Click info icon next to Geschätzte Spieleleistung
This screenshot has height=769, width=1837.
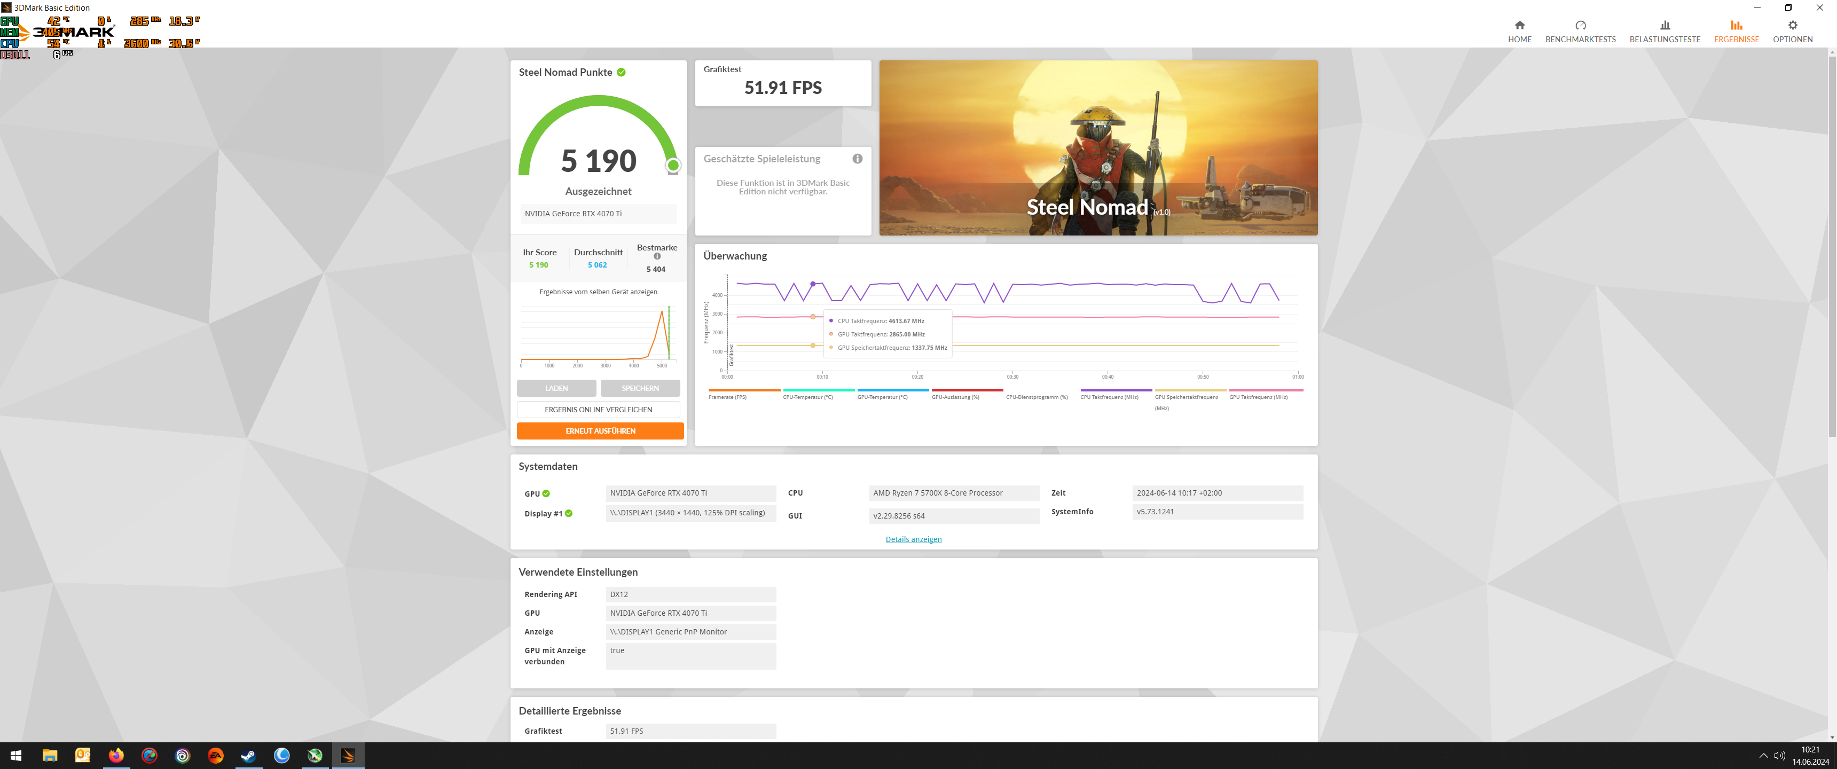click(x=857, y=159)
